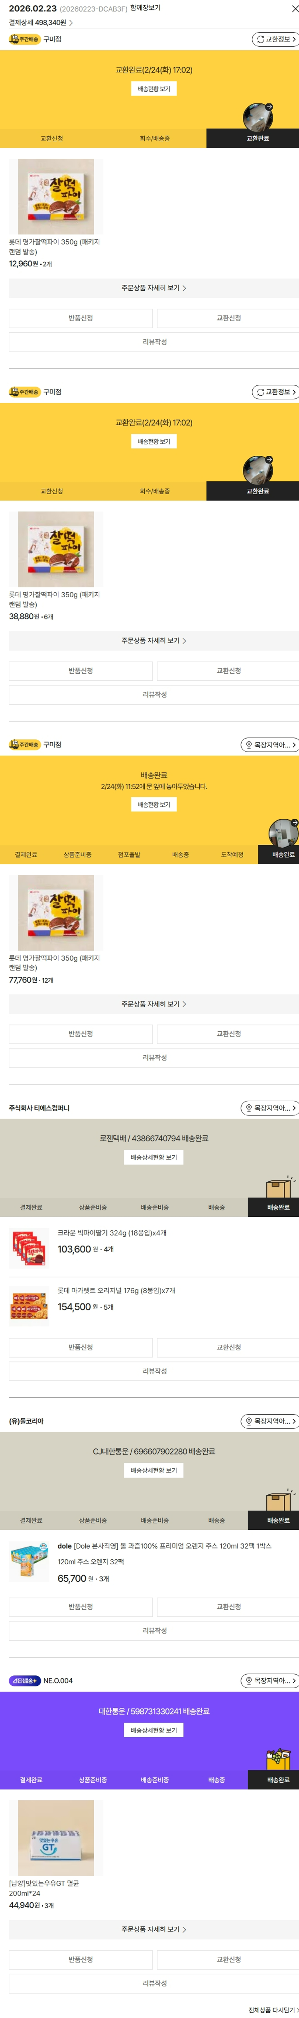Expand 결제상세 498,340원 payment details chevron
This screenshot has height=2018, width=299.
point(71,23)
